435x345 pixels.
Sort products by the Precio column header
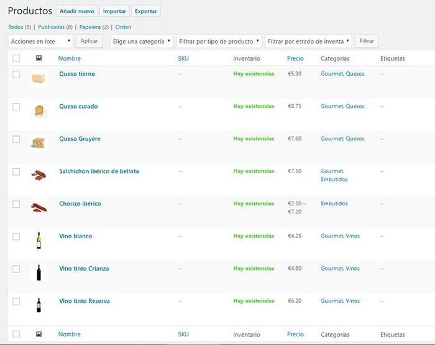pos(295,58)
